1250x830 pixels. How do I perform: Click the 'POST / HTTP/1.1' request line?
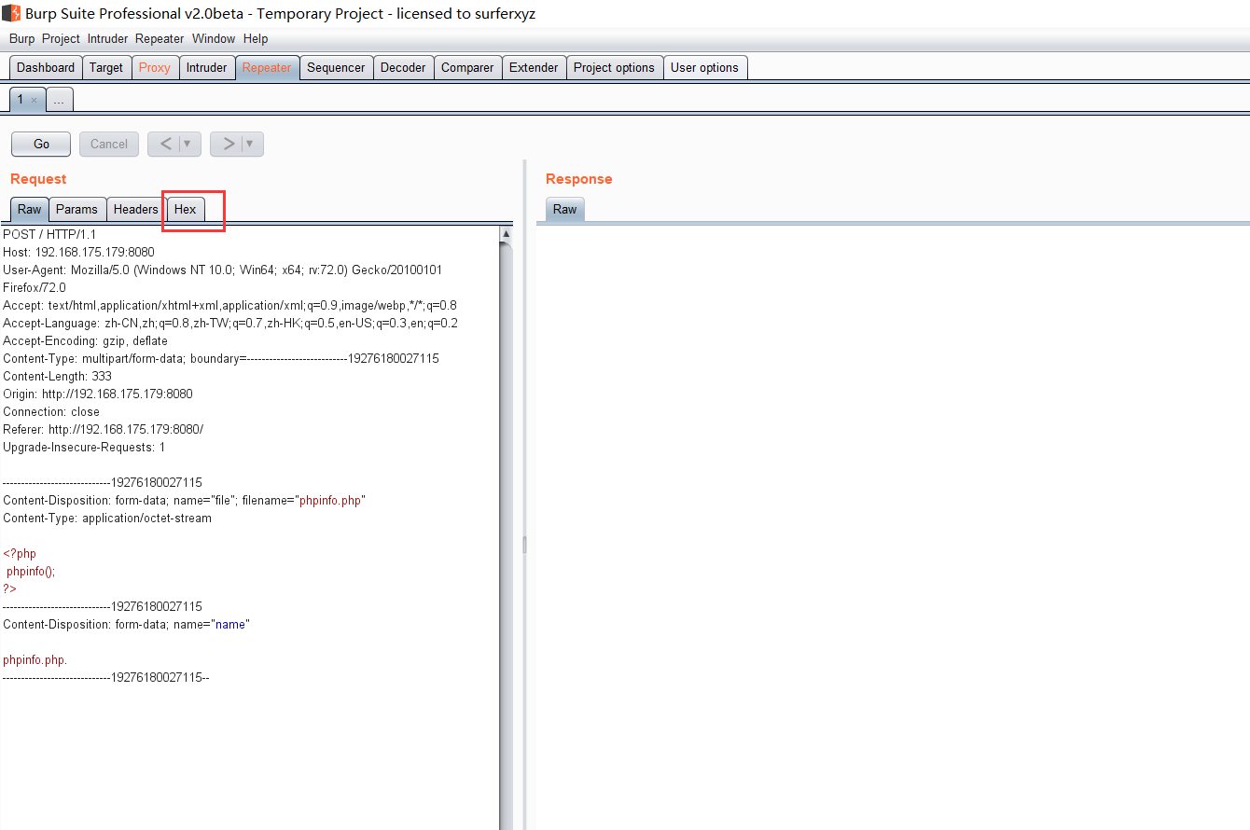(49, 235)
